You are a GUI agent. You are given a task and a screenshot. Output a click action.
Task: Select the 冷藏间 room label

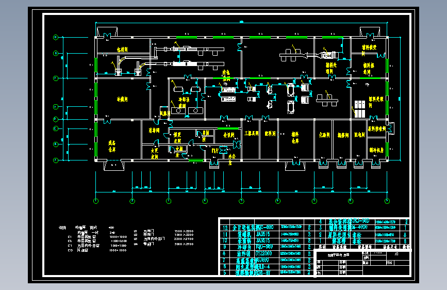point(122,99)
